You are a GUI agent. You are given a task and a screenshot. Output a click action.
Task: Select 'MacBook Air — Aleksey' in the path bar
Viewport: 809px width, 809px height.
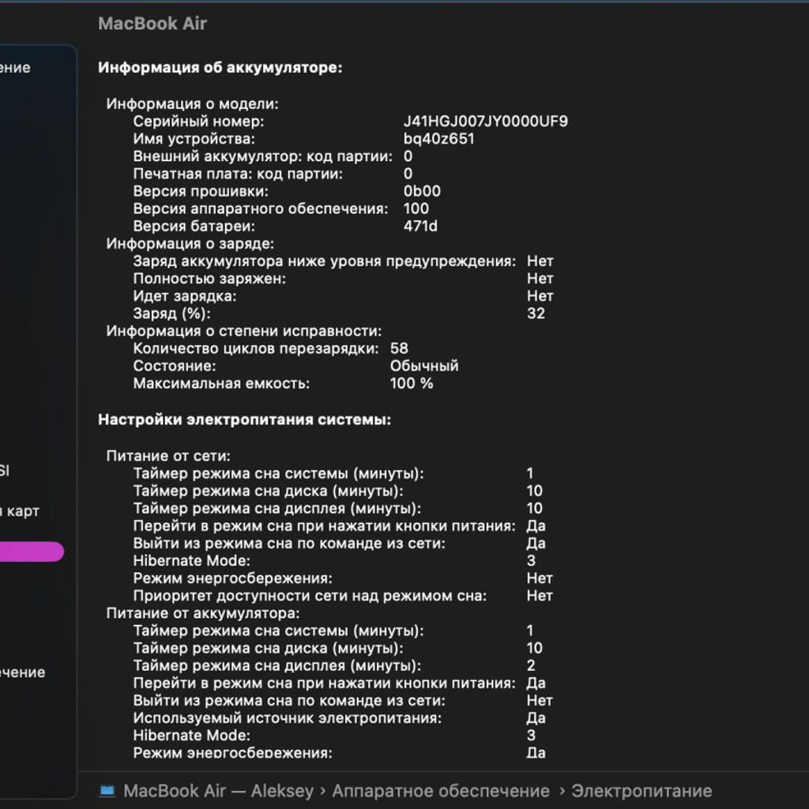(218, 790)
